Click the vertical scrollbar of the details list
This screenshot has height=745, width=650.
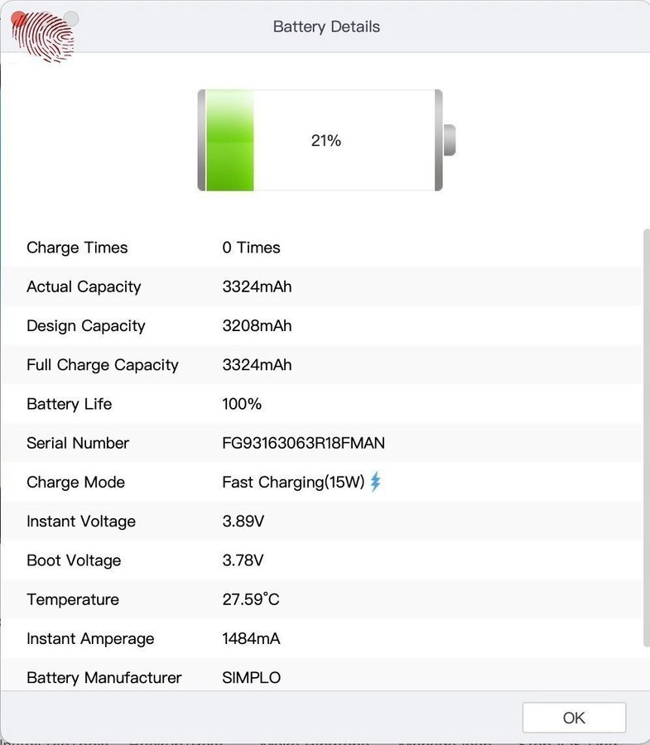[646, 437]
